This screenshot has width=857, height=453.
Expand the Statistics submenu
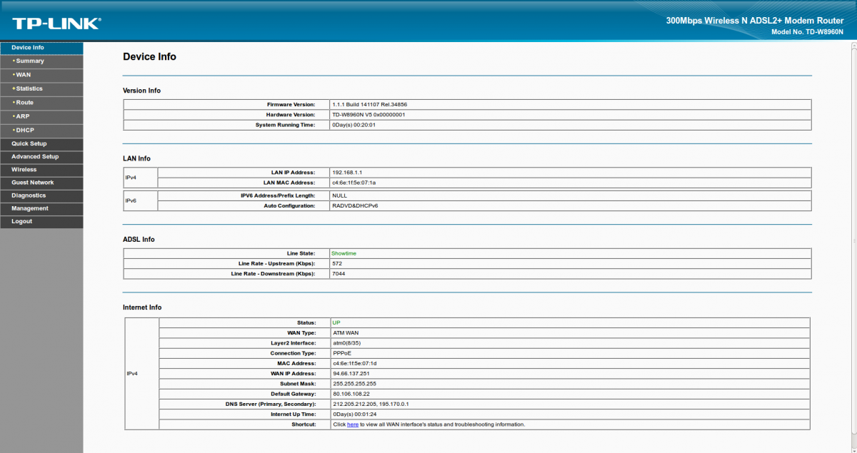(41, 88)
